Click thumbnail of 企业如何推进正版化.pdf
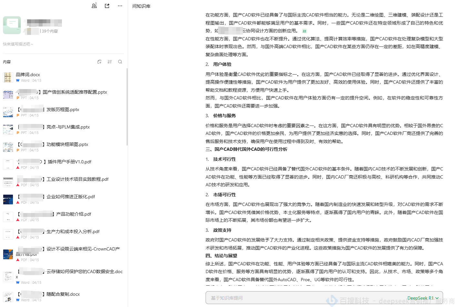 coord(8,200)
